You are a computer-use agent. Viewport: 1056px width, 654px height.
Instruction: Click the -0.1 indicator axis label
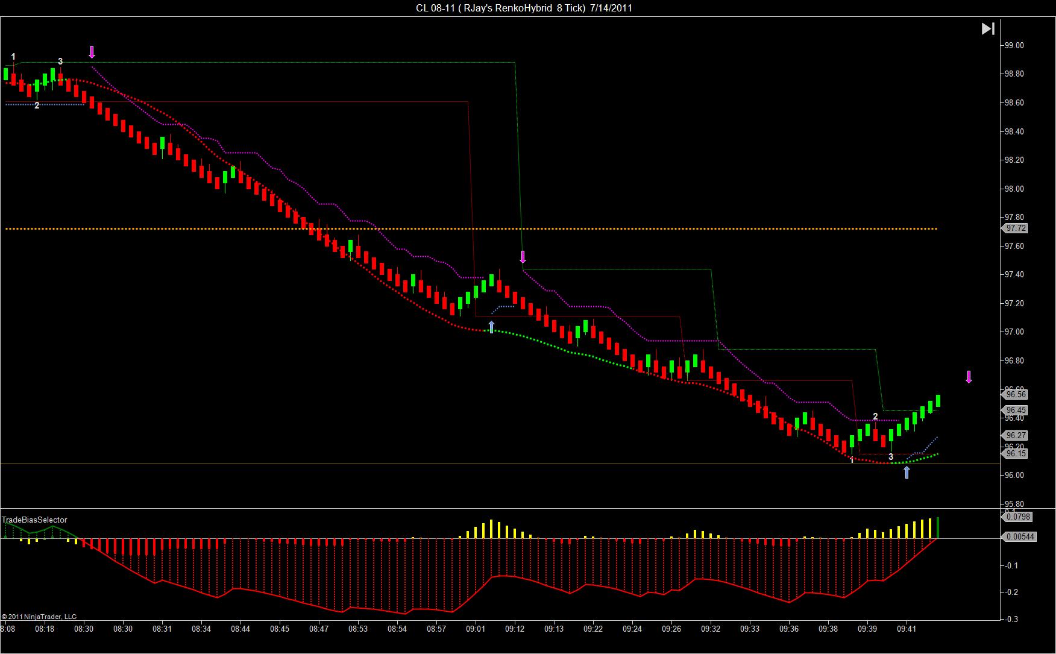point(1010,566)
